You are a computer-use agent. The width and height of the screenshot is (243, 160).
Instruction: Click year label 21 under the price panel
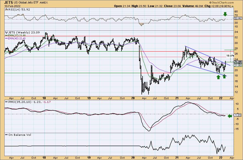(x=177, y=98)
